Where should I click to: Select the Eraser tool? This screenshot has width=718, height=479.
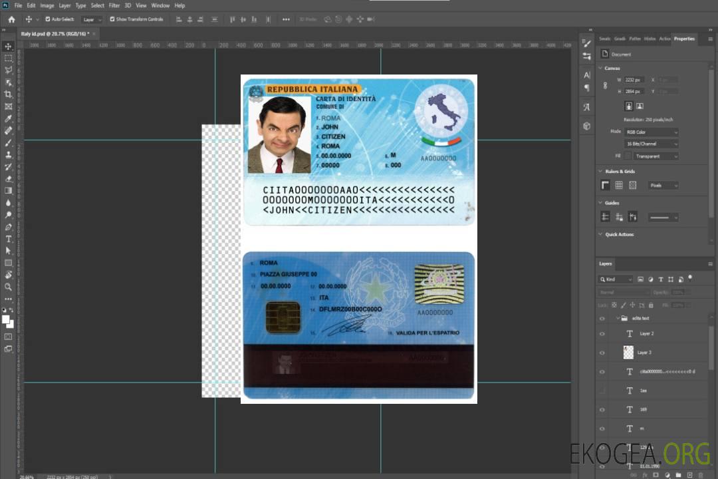(x=8, y=179)
